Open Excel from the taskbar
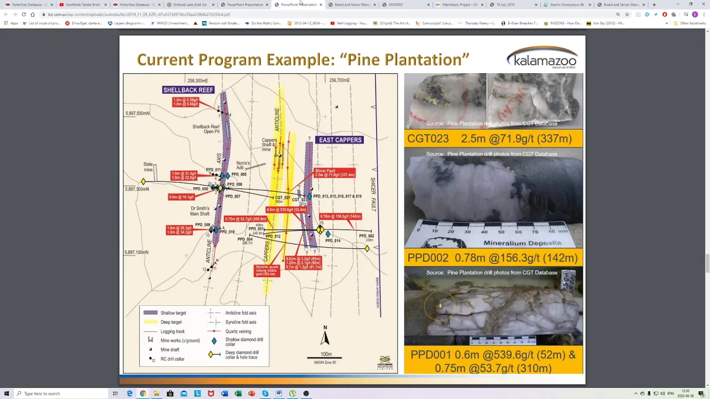Viewport: 710px width, 399px height. pyautogui.click(x=238, y=393)
